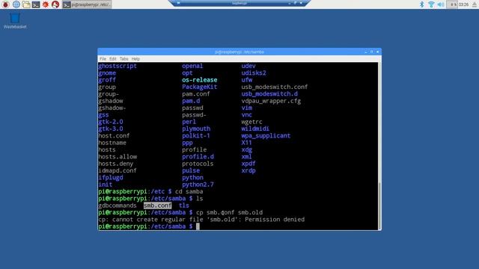Screen dimensions: 479x269
Task: Click the 'usb_modeswitch.d' directory name
Action: click(x=269, y=94)
